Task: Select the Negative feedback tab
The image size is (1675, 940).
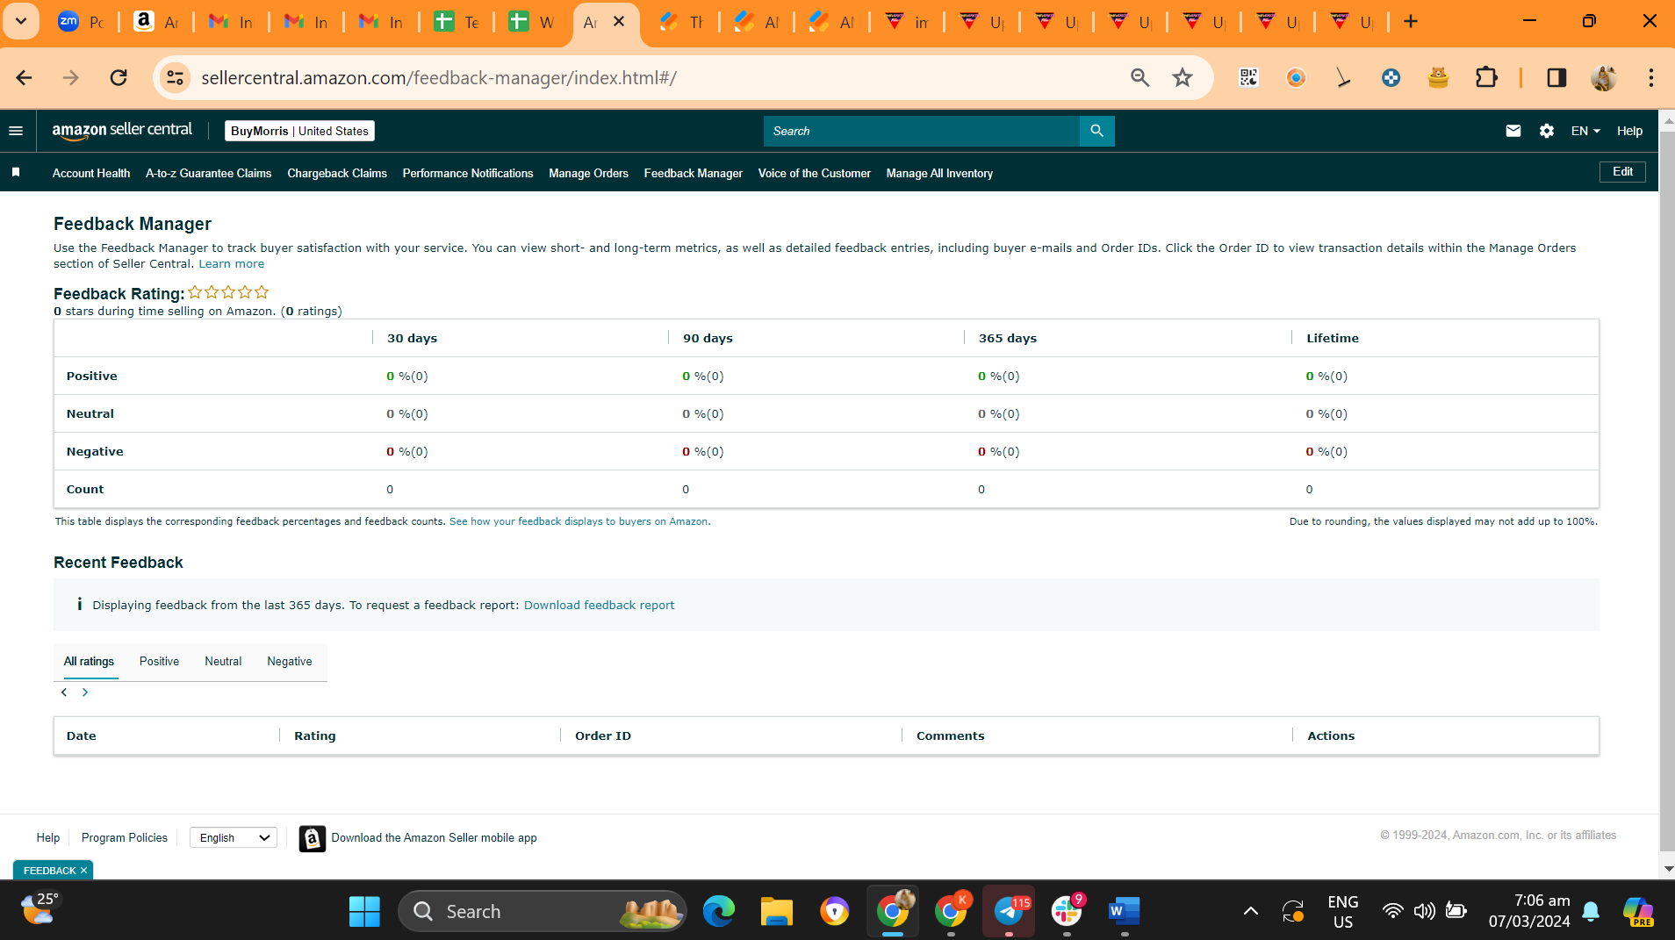Action: [290, 662]
